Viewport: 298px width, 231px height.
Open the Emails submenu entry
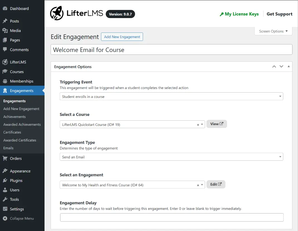[8, 148]
